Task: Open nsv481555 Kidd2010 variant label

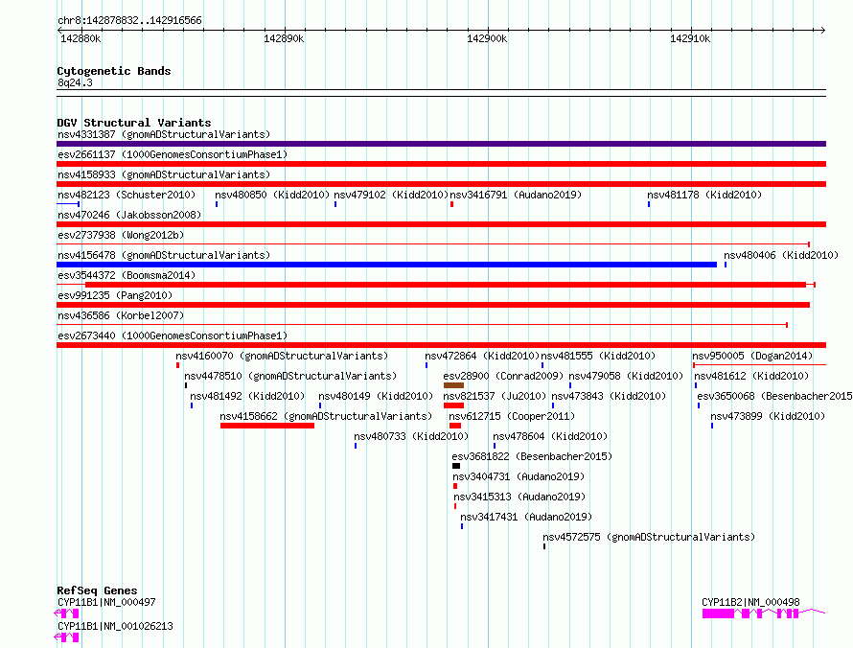Action: [598, 356]
